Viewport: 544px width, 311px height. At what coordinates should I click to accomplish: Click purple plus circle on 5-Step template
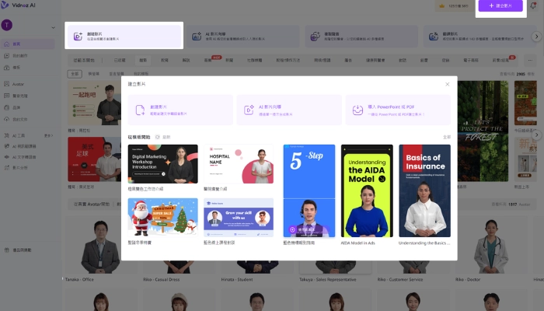[292, 230]
